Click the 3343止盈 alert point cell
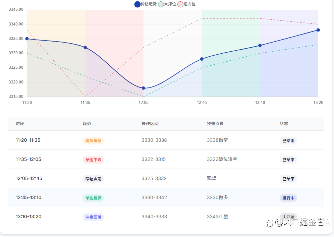This screenshot has height=237, width=334. 217,217
